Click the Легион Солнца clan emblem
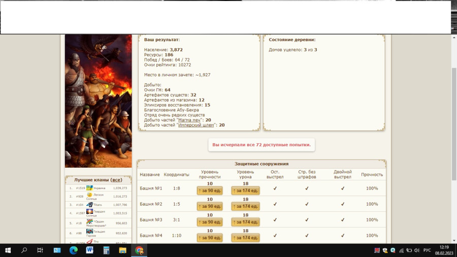Image resolution: width=457 pixels, height=257 pixels. click(x=89, y=195)
